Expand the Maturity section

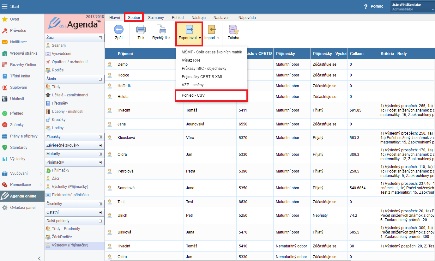(100, 154)
